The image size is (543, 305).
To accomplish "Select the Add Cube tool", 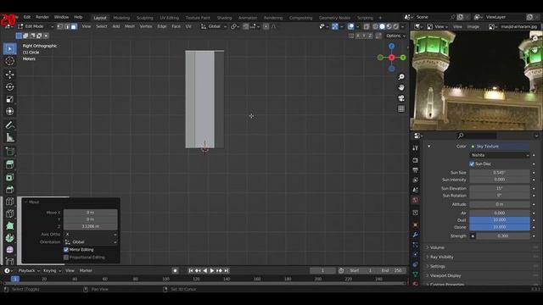I will point(9,152).
